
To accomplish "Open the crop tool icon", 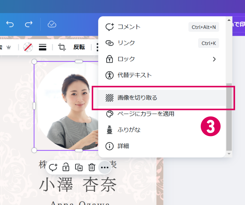I will pos(62,47).
